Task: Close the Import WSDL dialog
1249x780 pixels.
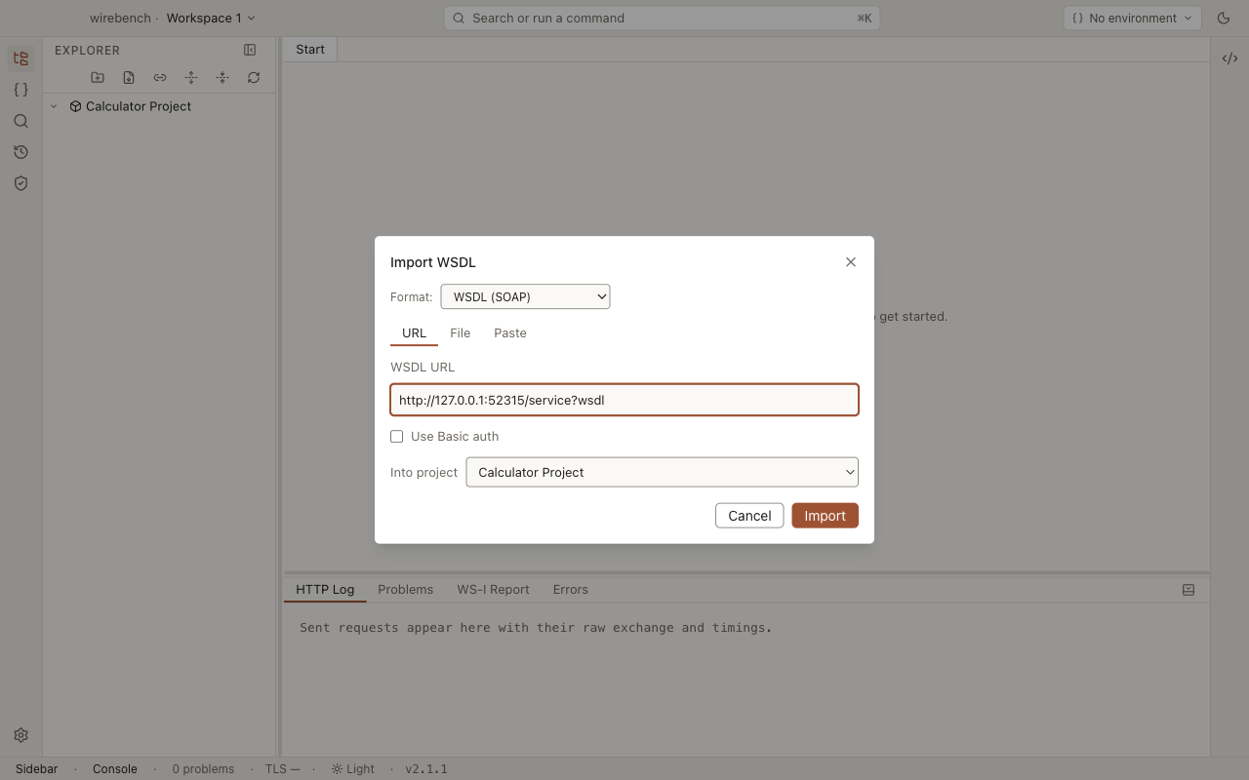Action: pos(851,262)
